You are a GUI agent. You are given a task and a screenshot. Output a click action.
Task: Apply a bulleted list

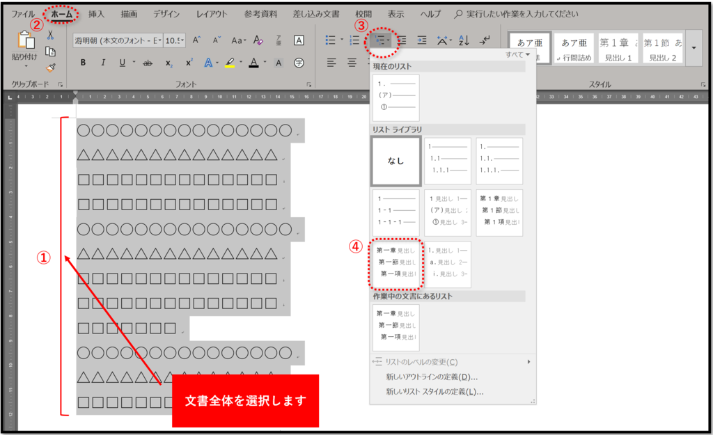click(x=331, y=40)
